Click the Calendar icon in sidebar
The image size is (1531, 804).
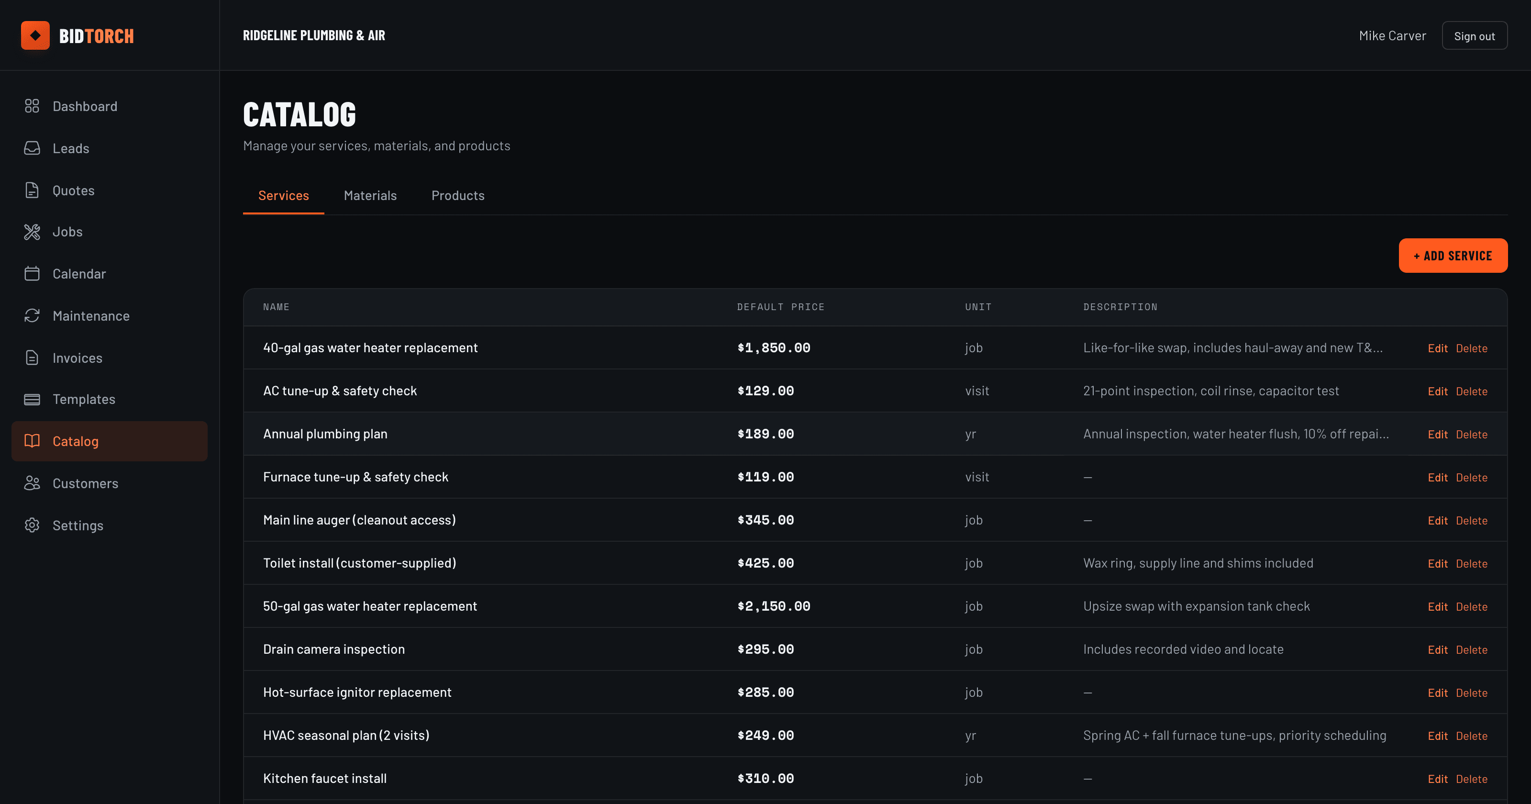32,274
